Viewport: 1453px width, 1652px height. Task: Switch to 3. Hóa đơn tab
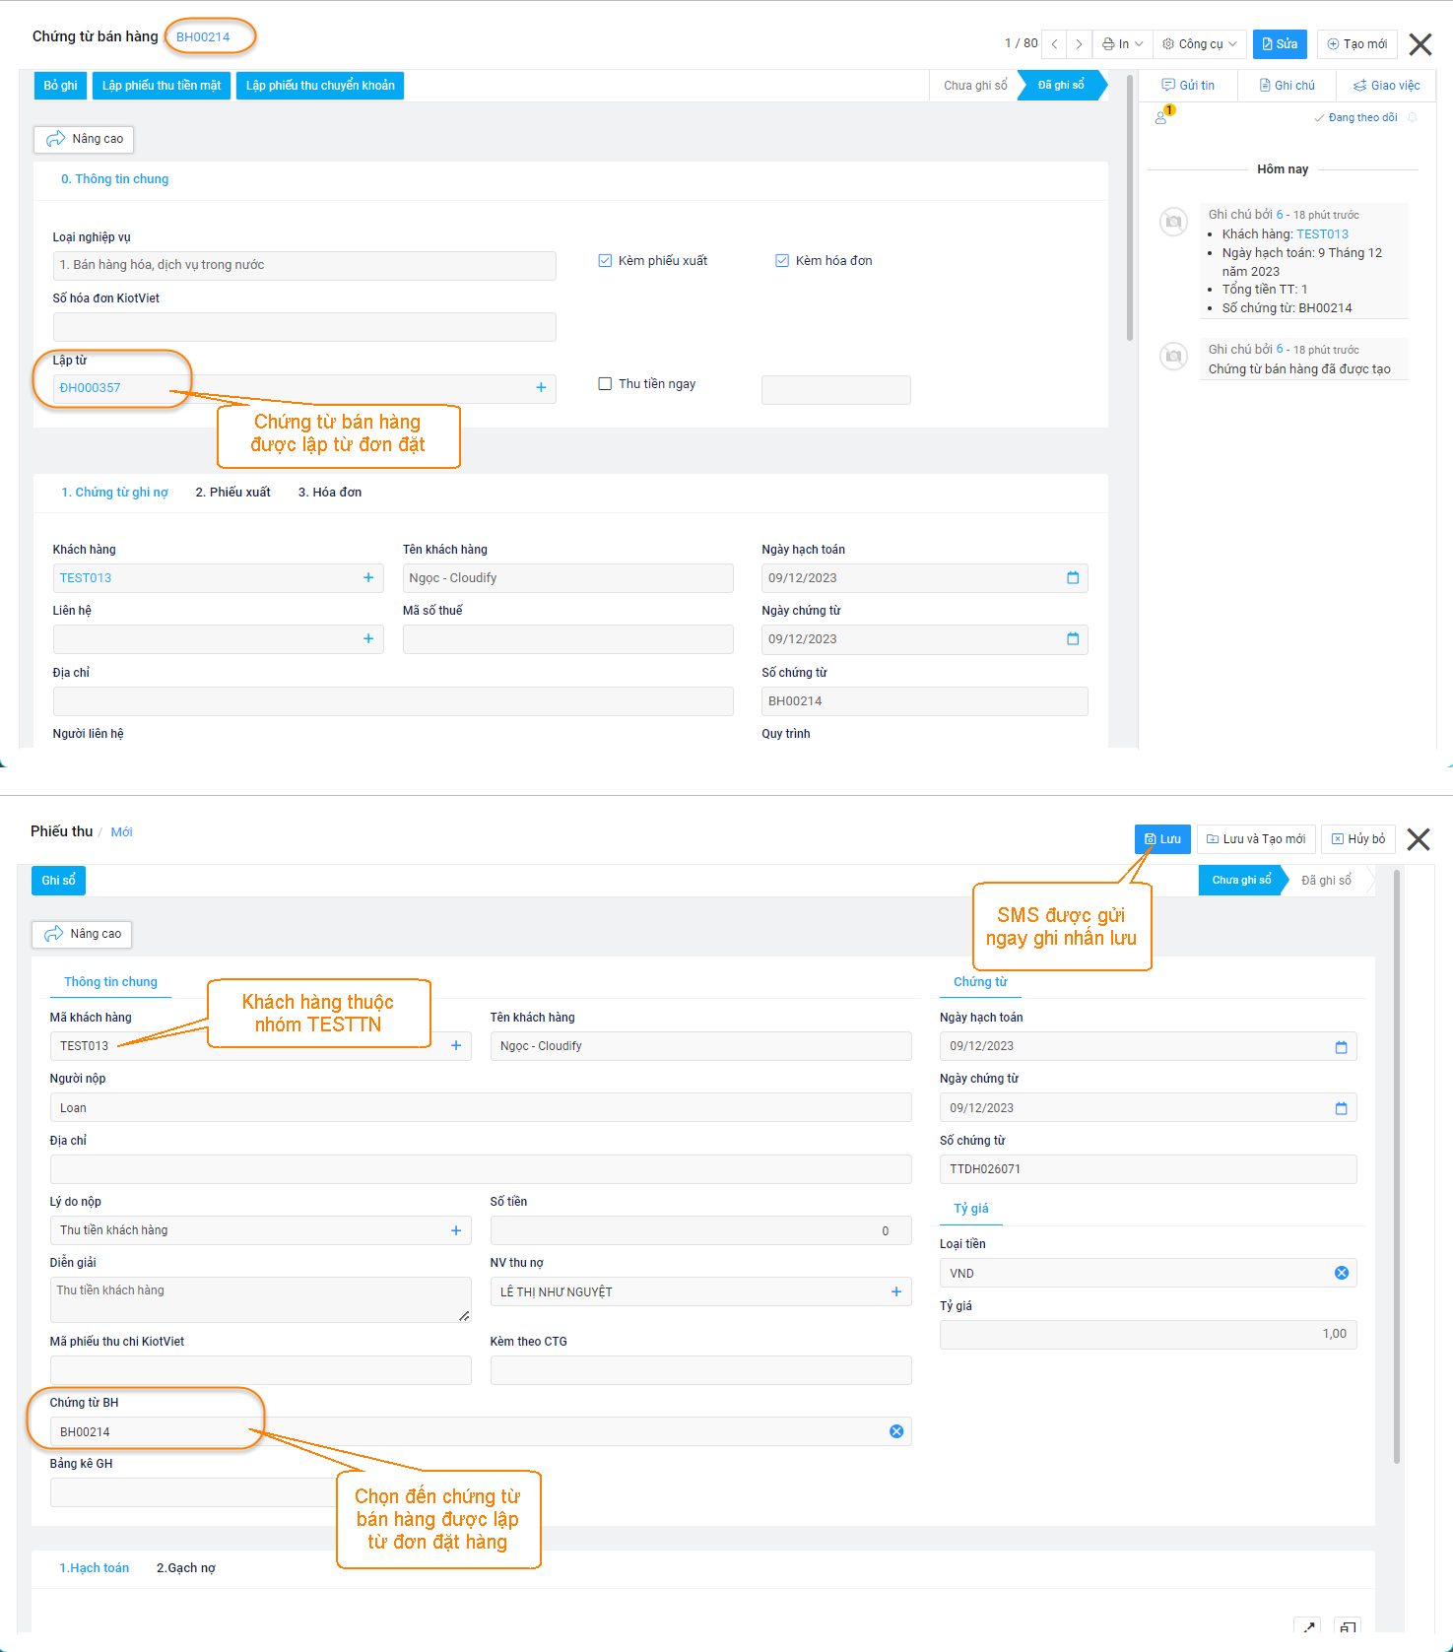[330, 493]
